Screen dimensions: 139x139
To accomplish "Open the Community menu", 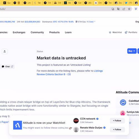I will pyautogui.click(x=37, y=32).
